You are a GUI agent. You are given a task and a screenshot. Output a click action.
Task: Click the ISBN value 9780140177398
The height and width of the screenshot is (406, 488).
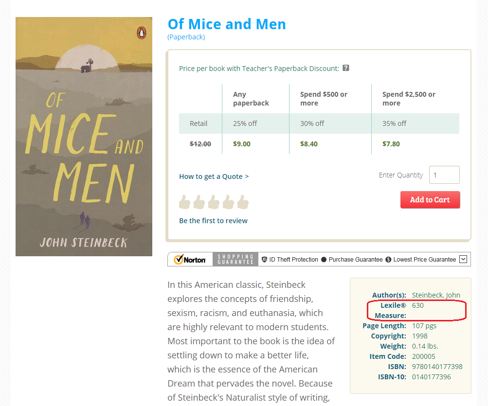click(437, 367)
